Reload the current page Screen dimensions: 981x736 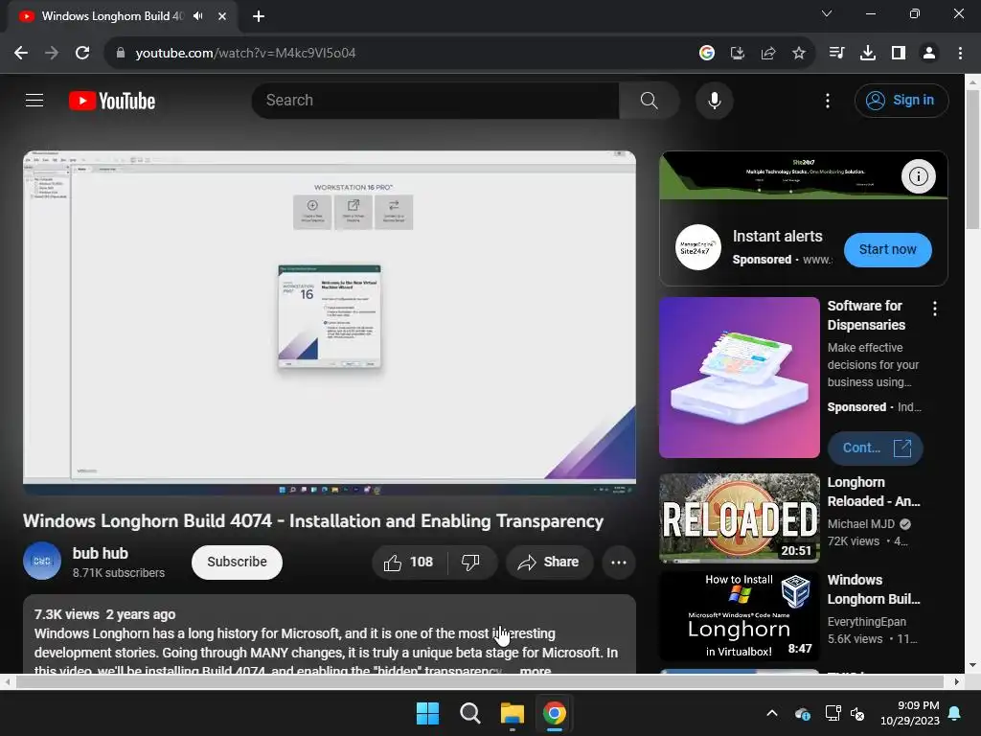click(x=82, y=53)
